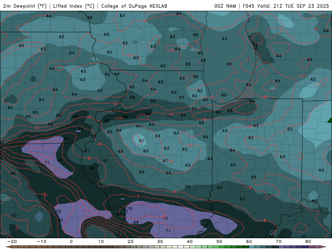
Task: Click the -6 lifted index contour label
Action: coord(88,158)
